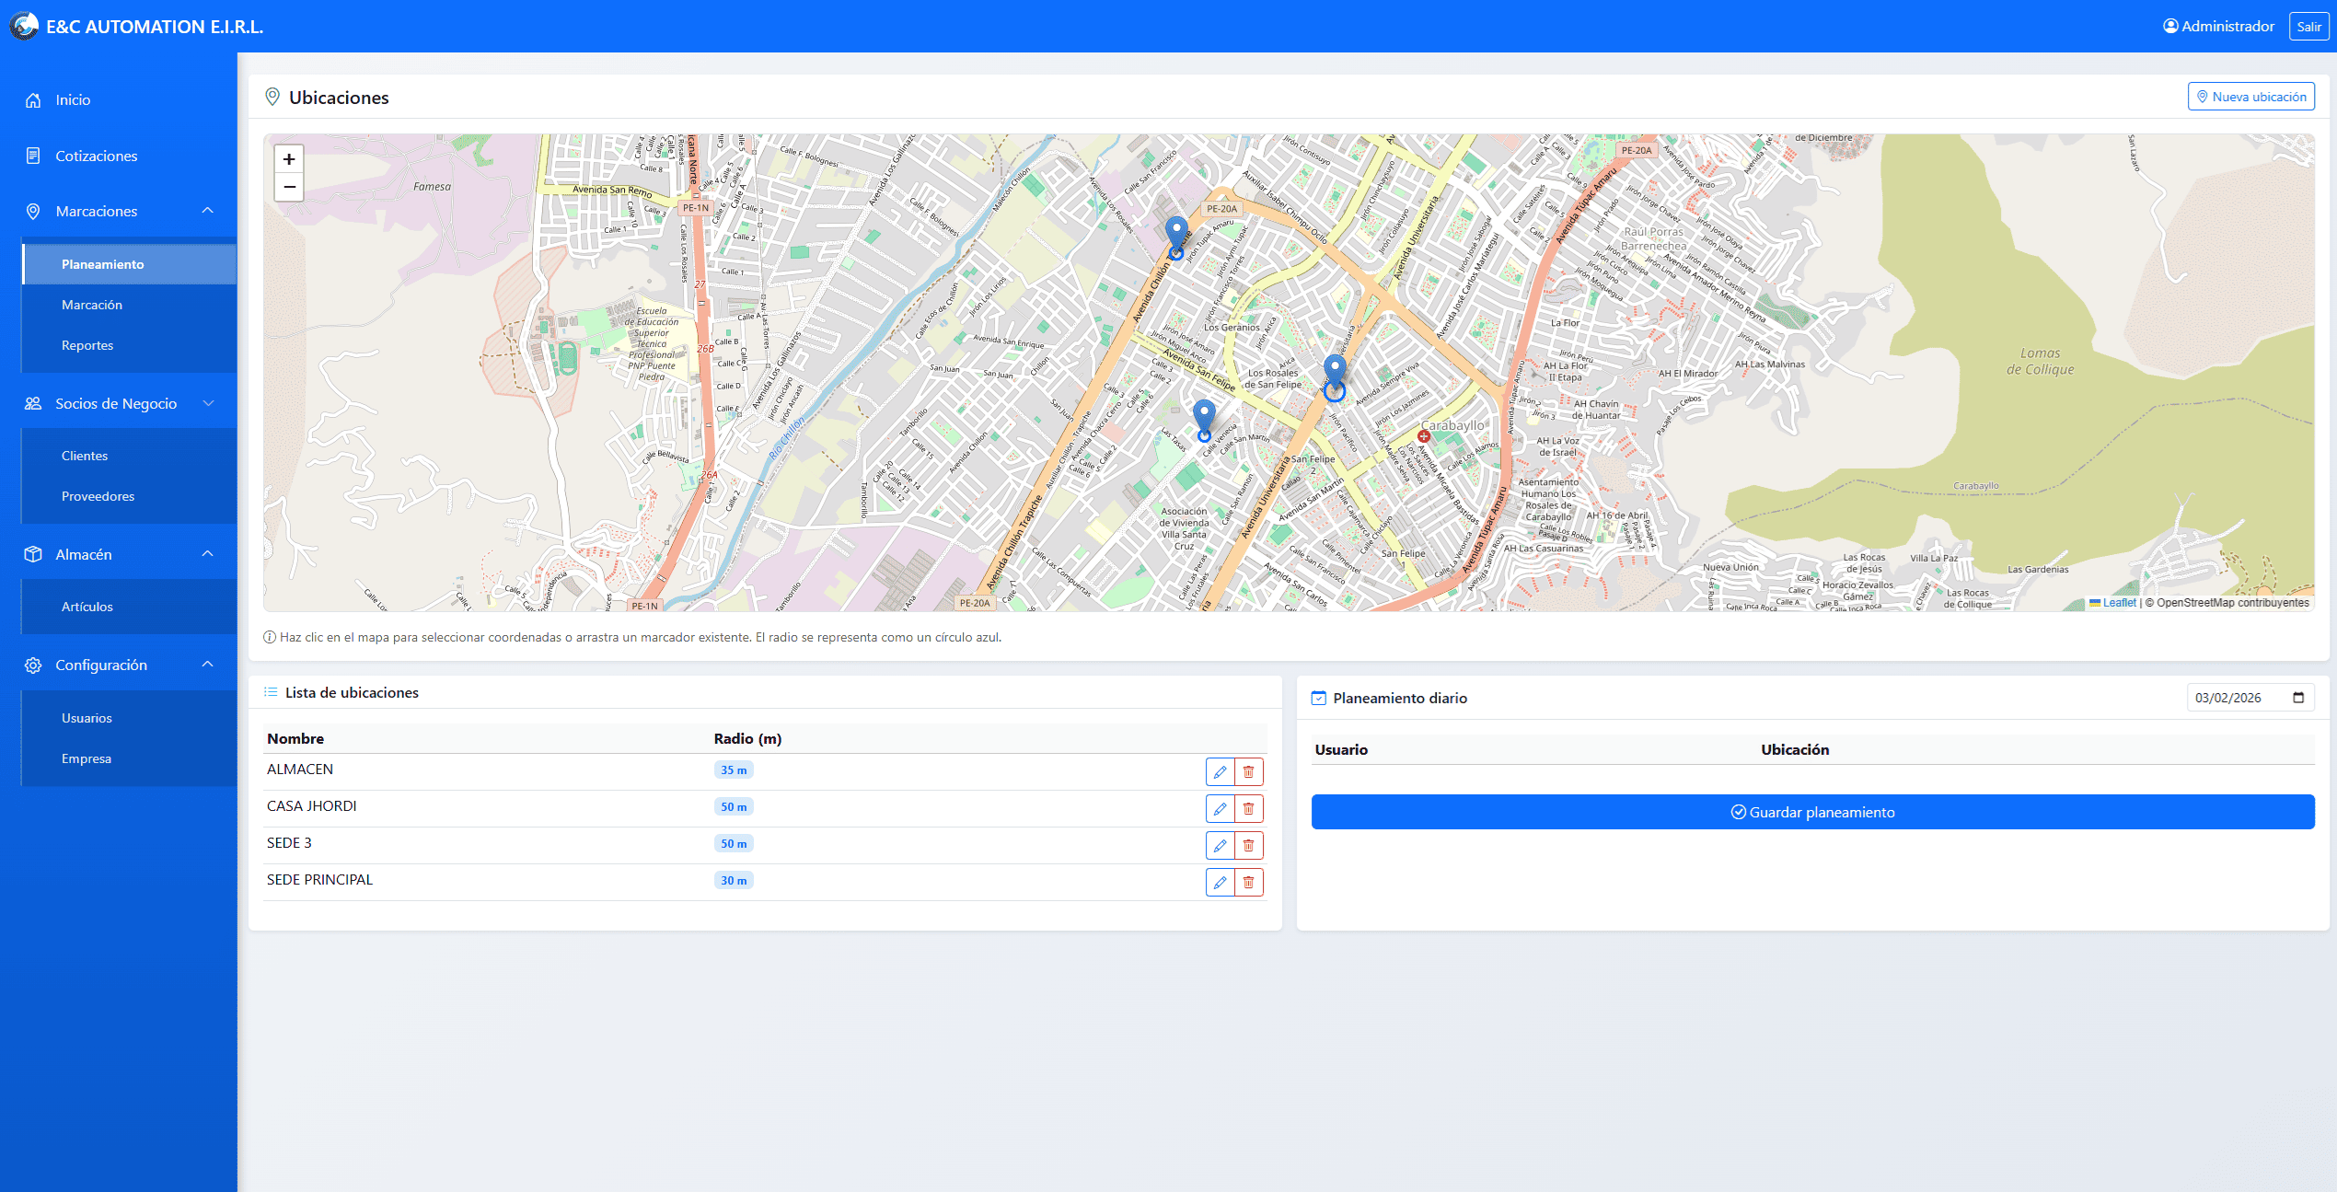The height and width of the screenshot is (1192, 2337).
Task: Click the E&C Automation logo
Action: [22, 26]
